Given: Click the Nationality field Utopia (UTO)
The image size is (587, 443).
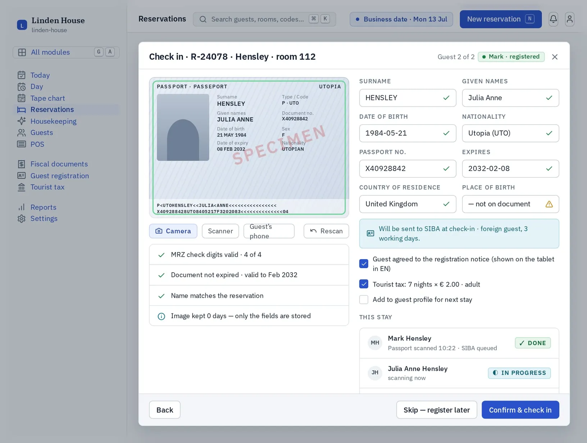Looking at the screenshot, I should pyautogui.click(x=510, y=133).
